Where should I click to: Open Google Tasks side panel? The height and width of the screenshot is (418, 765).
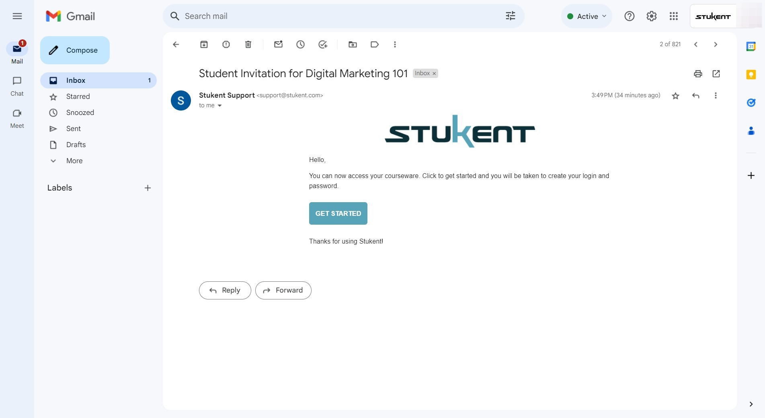(x=751, y=103)
